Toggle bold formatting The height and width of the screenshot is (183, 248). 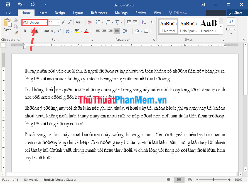[x=25, y=31]
